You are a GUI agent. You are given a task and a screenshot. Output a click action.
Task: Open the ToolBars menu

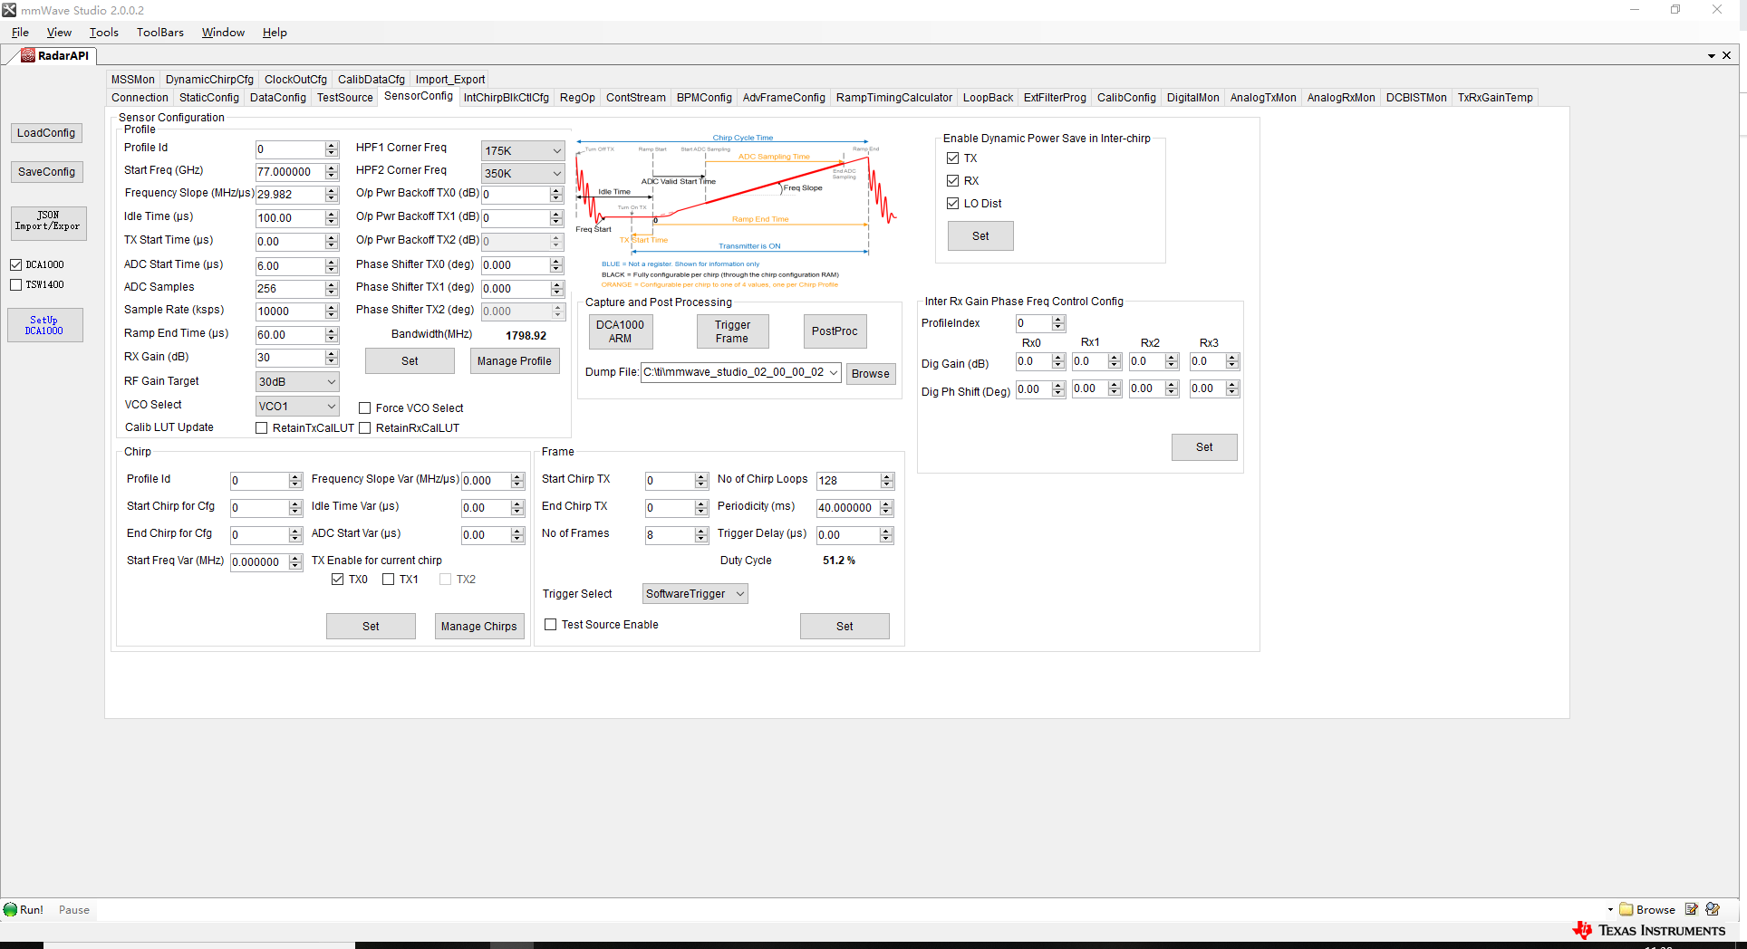click(159, 33)
